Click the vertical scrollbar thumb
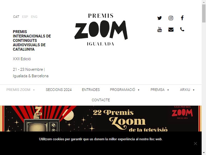The image size is (206, 155). point(204,13)
